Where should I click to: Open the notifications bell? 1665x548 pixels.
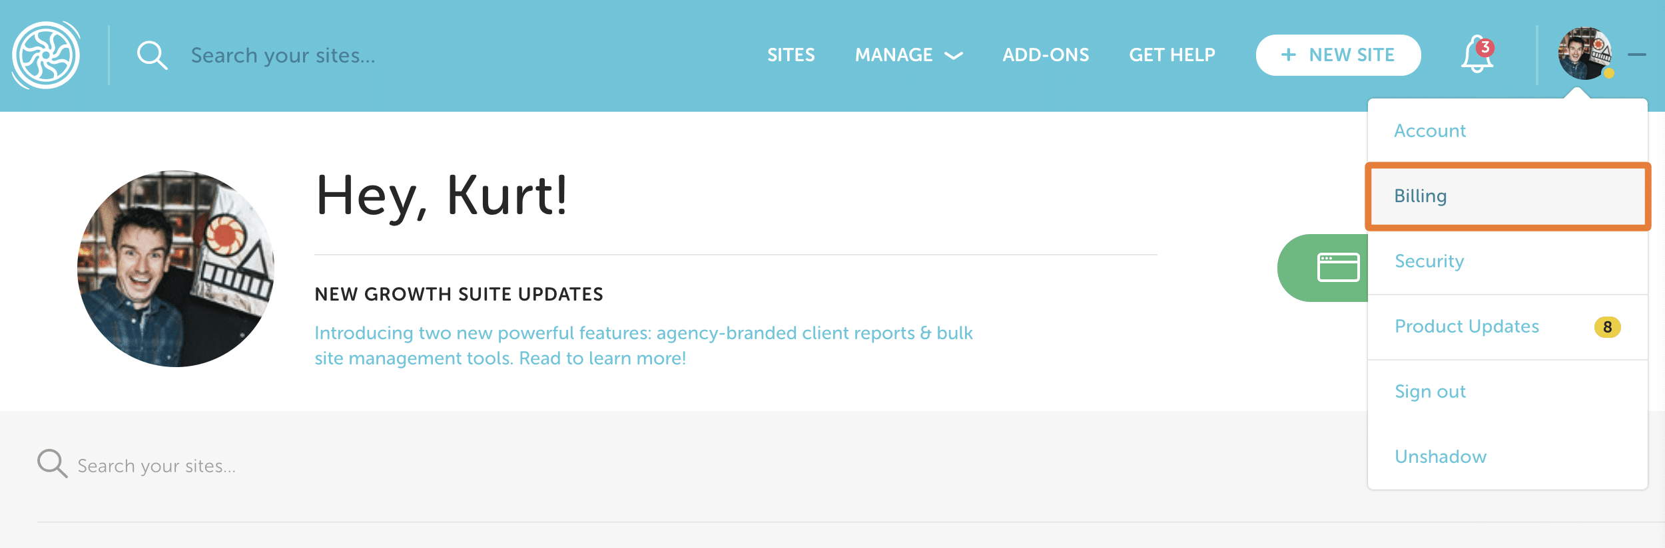[x=1477, y=55]
